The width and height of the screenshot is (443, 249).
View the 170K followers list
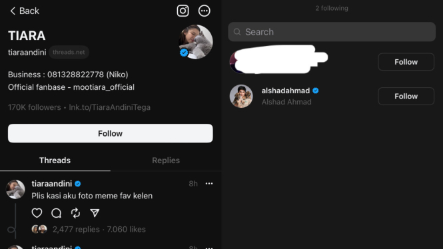(x=35, y=107)
